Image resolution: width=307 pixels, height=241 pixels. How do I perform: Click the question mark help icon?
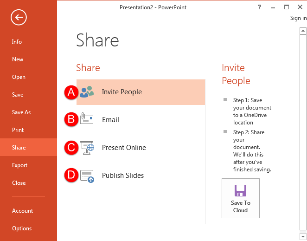[259, 7]
